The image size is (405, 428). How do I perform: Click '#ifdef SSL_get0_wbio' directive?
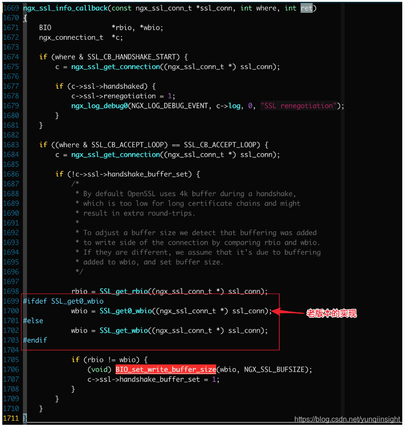[x=64, y=301]
